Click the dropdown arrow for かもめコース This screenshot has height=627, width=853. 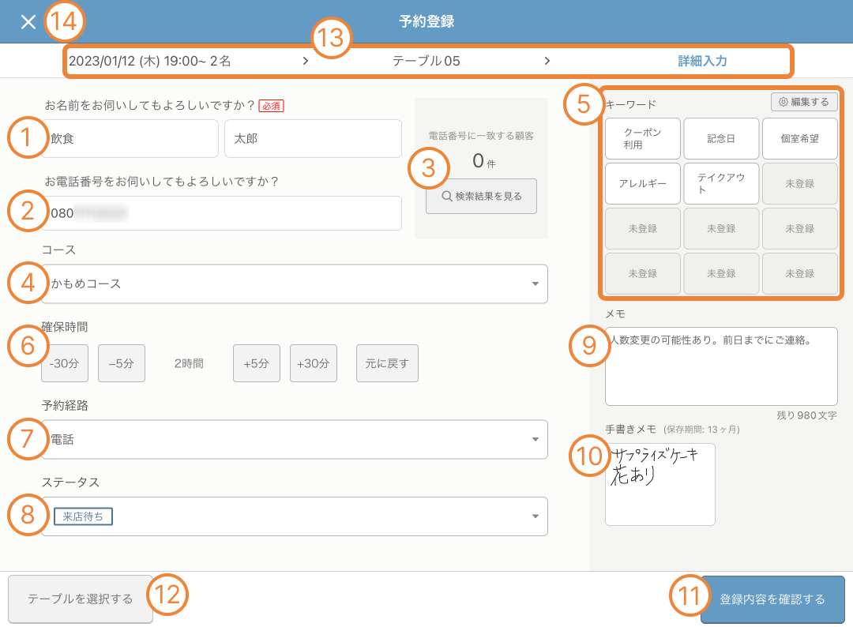535,283
